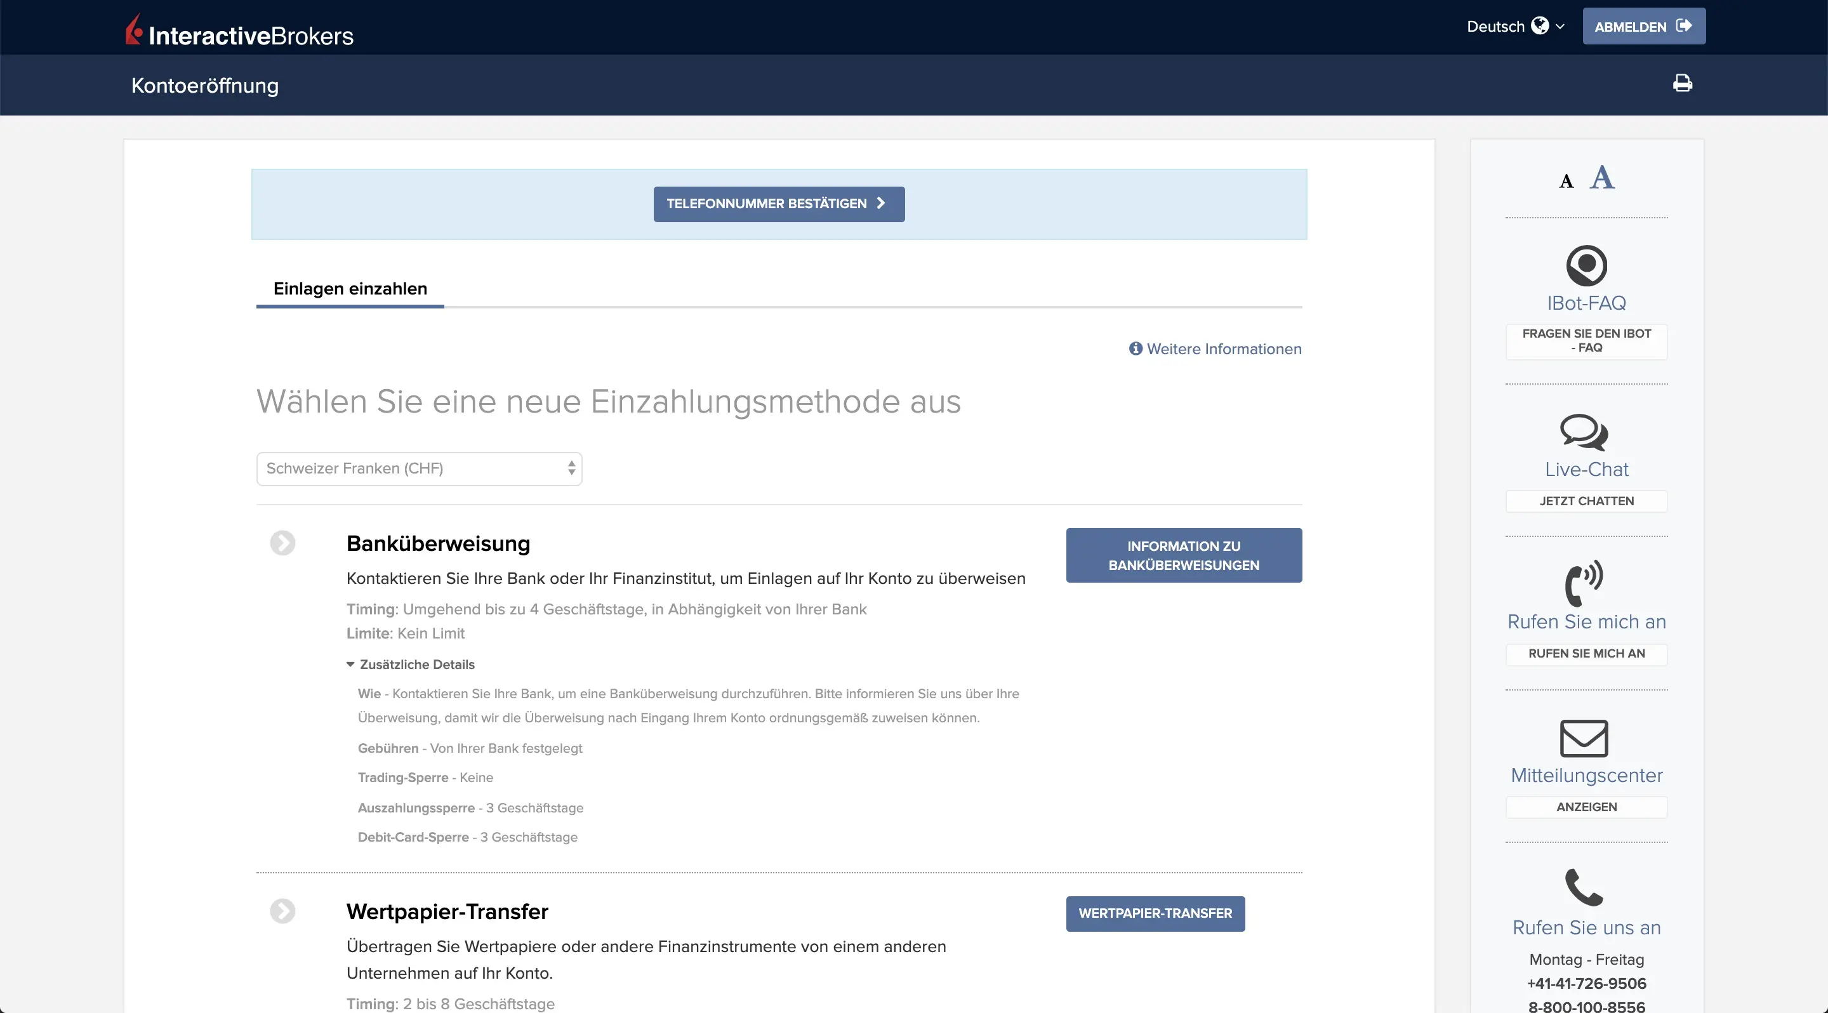Click INFORMATION ZU BANKÜBERWEISUNGEN button
The image size is (1828, 1013).
[x=1184, y=555]
